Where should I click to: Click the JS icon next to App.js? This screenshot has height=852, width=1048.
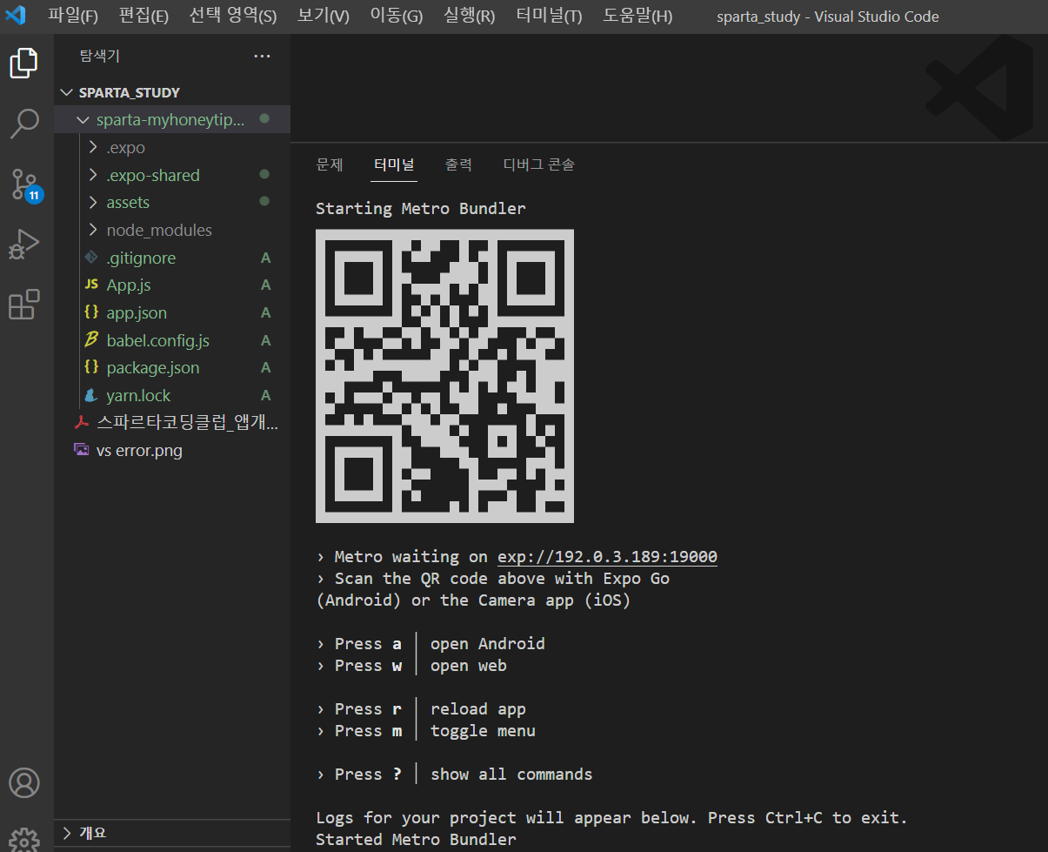click(90, 285)
